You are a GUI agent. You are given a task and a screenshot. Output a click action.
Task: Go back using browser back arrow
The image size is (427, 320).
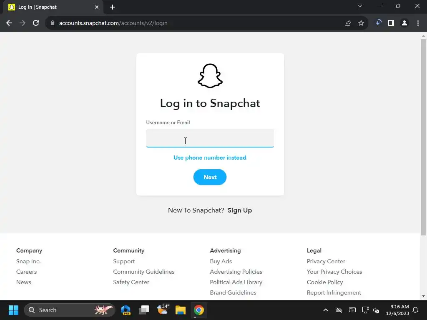click(x=9, y=23)
